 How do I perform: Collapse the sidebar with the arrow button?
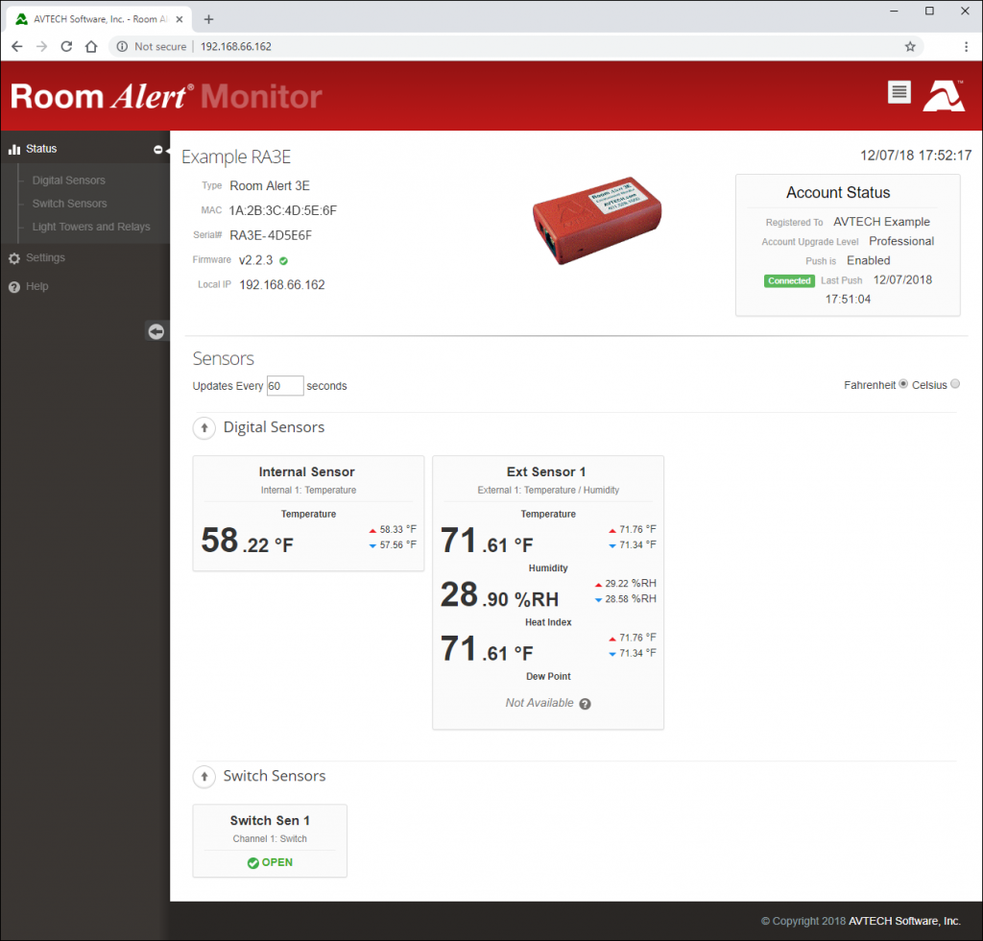(156, 330)
